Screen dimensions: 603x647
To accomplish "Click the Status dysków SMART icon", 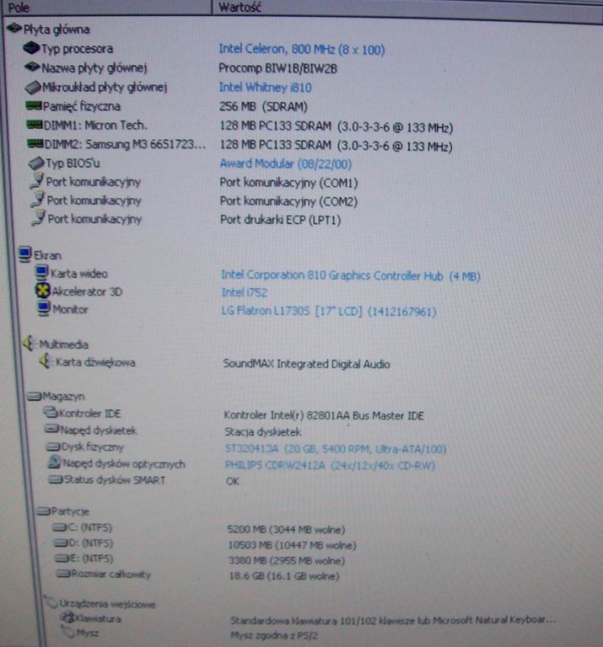I will (x=56, y=479).
